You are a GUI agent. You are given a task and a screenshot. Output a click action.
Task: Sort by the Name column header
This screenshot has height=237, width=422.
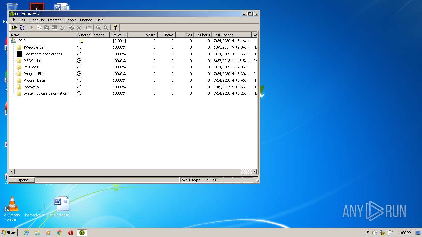coord(42,35)
